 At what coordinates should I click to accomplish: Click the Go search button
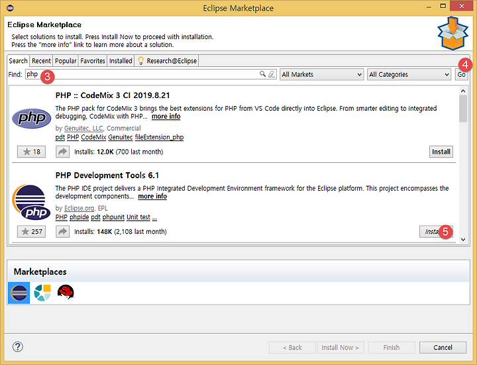pyautogui.click(x=461, y=74)
